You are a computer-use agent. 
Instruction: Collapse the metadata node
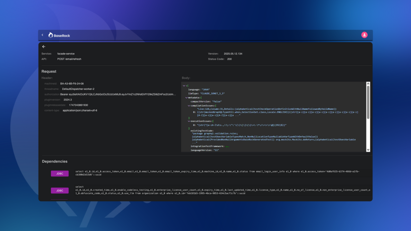[x=186, y=98]
